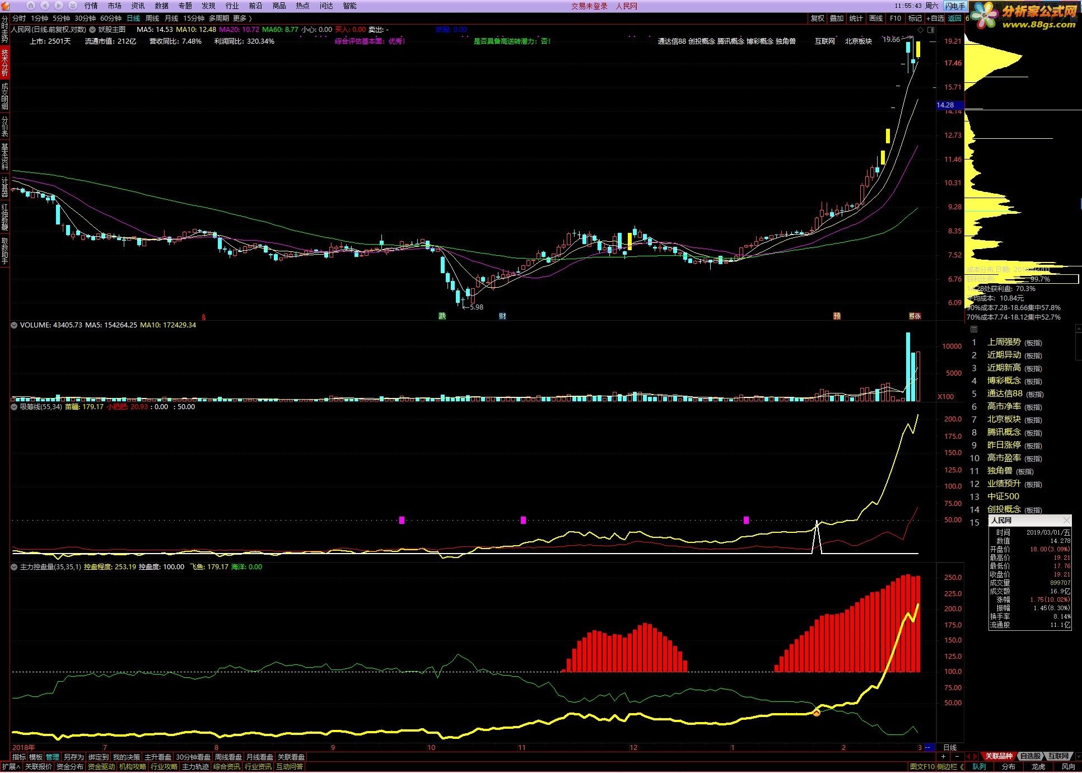Open 成交明细 sidebar tab

click(4, 96)
